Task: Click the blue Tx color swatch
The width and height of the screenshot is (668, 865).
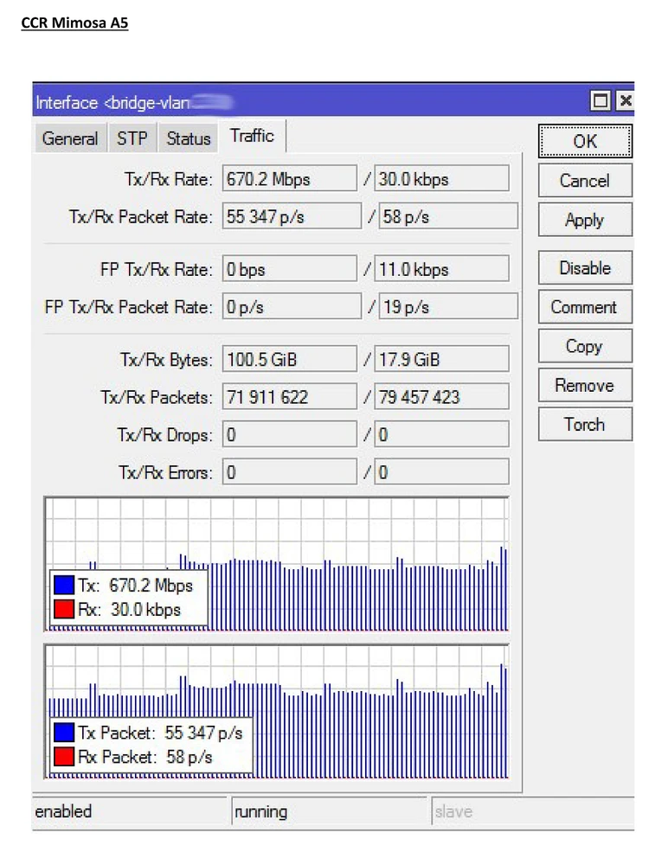Action: click(x=63, y=586)
